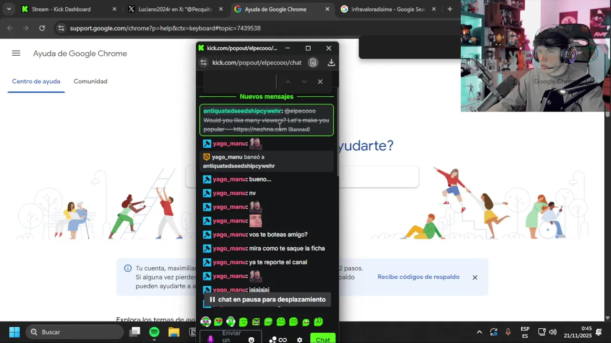Click yago_manu name in 'bueno...' message
Image resolution: width=611 pixels, height=343 pixels.
point(230,179)
